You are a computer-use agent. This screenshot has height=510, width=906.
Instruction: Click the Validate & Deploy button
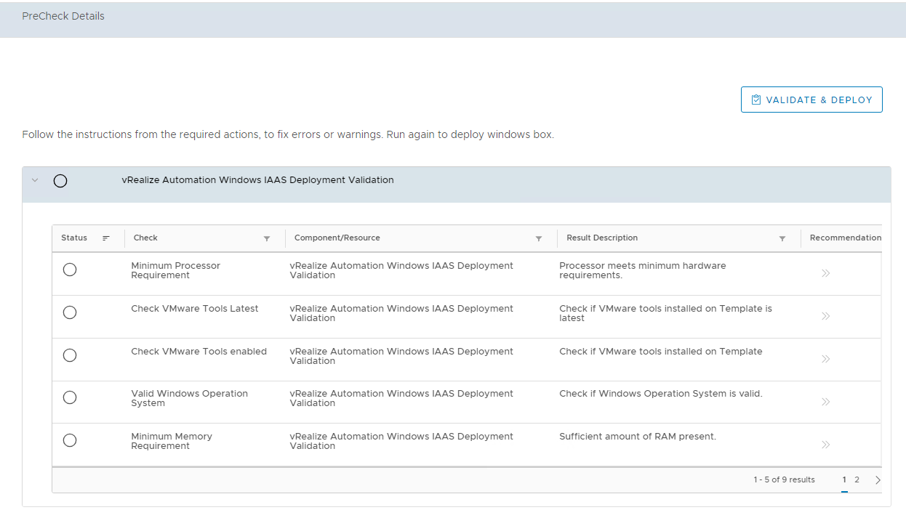(x=811, y=100)
